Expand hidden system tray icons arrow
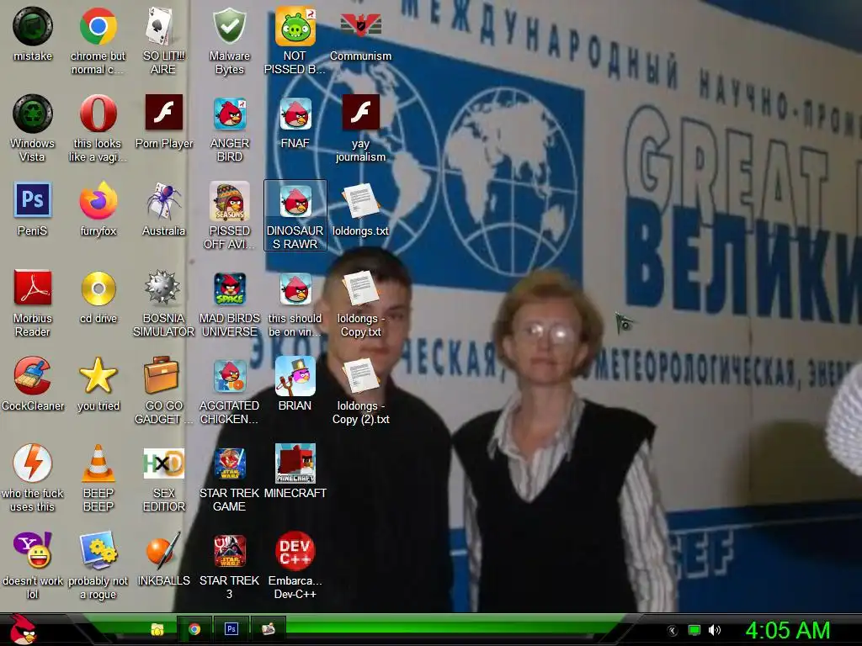Image resolution: width=862 pixels, height=646 pixels. 673,631
